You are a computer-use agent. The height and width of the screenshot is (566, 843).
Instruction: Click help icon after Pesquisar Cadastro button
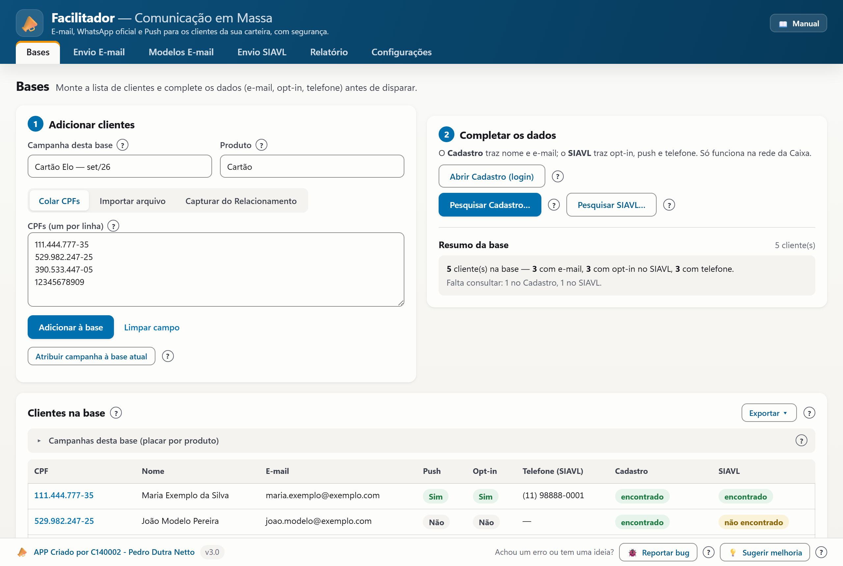click(554, 205)
